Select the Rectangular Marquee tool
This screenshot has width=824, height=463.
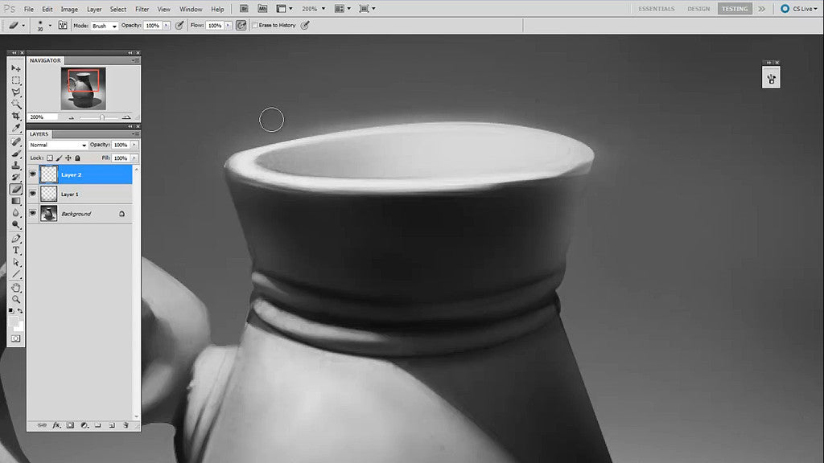point(16,80)
